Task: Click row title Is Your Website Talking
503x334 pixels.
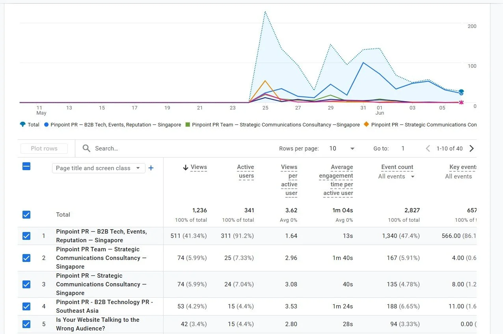Action: [x=98, y=324]
